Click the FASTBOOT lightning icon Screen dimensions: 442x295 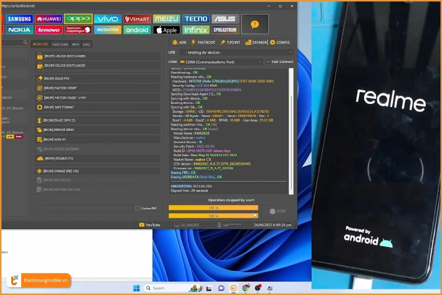click(x=194, y=42)
